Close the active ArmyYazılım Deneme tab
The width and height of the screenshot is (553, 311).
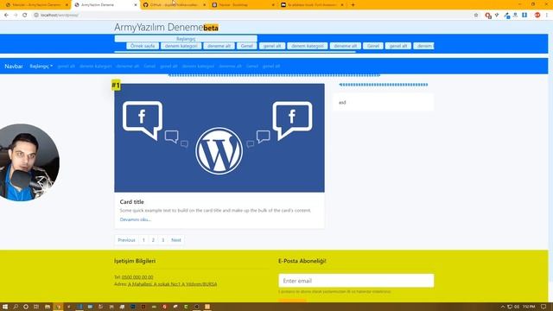tap(136, 5)
